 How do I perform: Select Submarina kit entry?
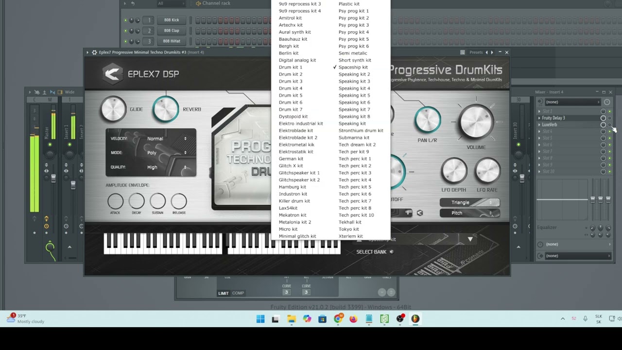click(354, 138)
